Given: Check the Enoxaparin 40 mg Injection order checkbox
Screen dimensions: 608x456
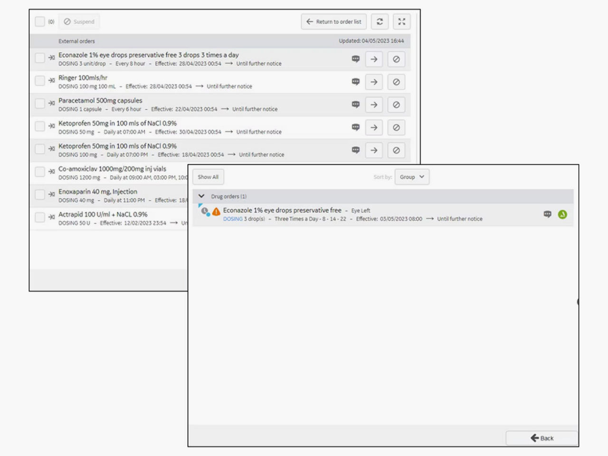Looking at the screenshot, I should [40, 195].
